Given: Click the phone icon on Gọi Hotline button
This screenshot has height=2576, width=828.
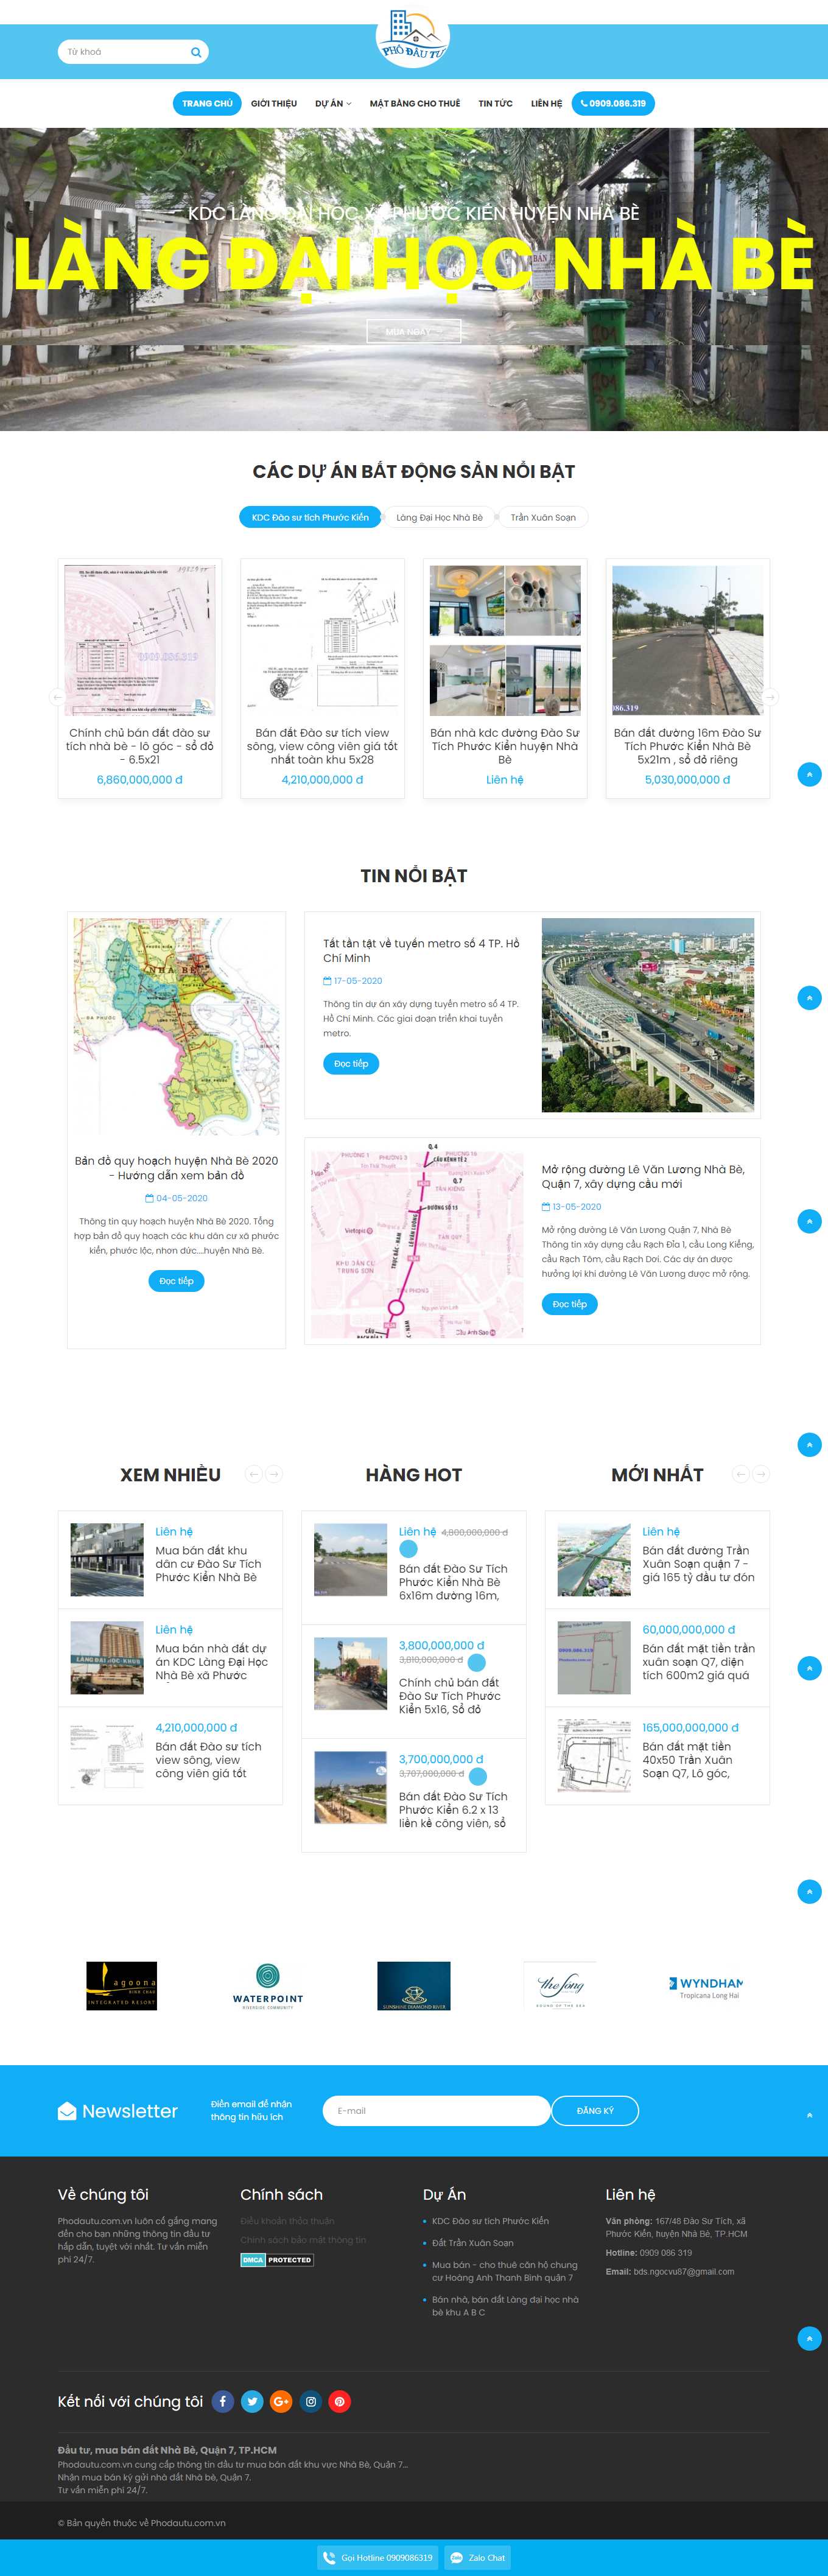Looking at the screenshot, I should coord(329,2557).
